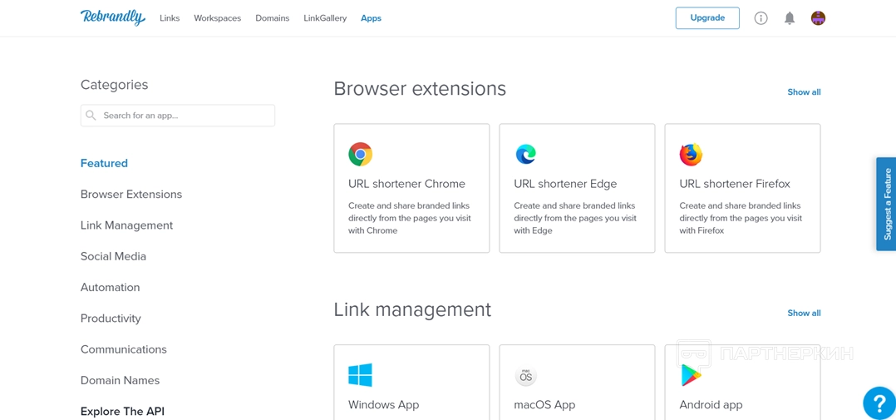Screen dimensions: 896x420
Task: Open the info help icon
Action: coord(761,18)
